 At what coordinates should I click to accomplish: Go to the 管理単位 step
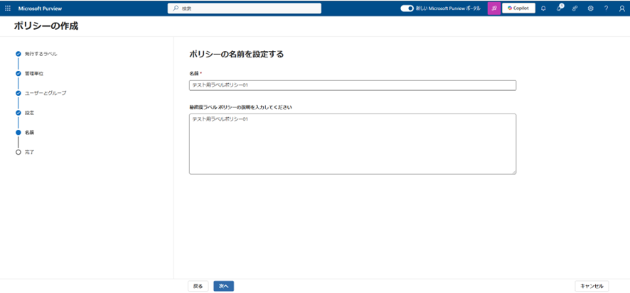(34, 73)
